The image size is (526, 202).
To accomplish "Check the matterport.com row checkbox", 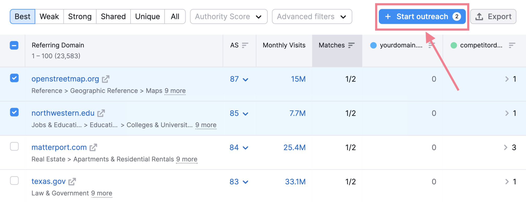I will point(14,146).
